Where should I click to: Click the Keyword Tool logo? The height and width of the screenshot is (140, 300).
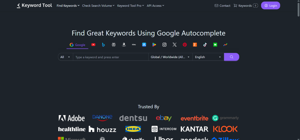tap(34, 5)
